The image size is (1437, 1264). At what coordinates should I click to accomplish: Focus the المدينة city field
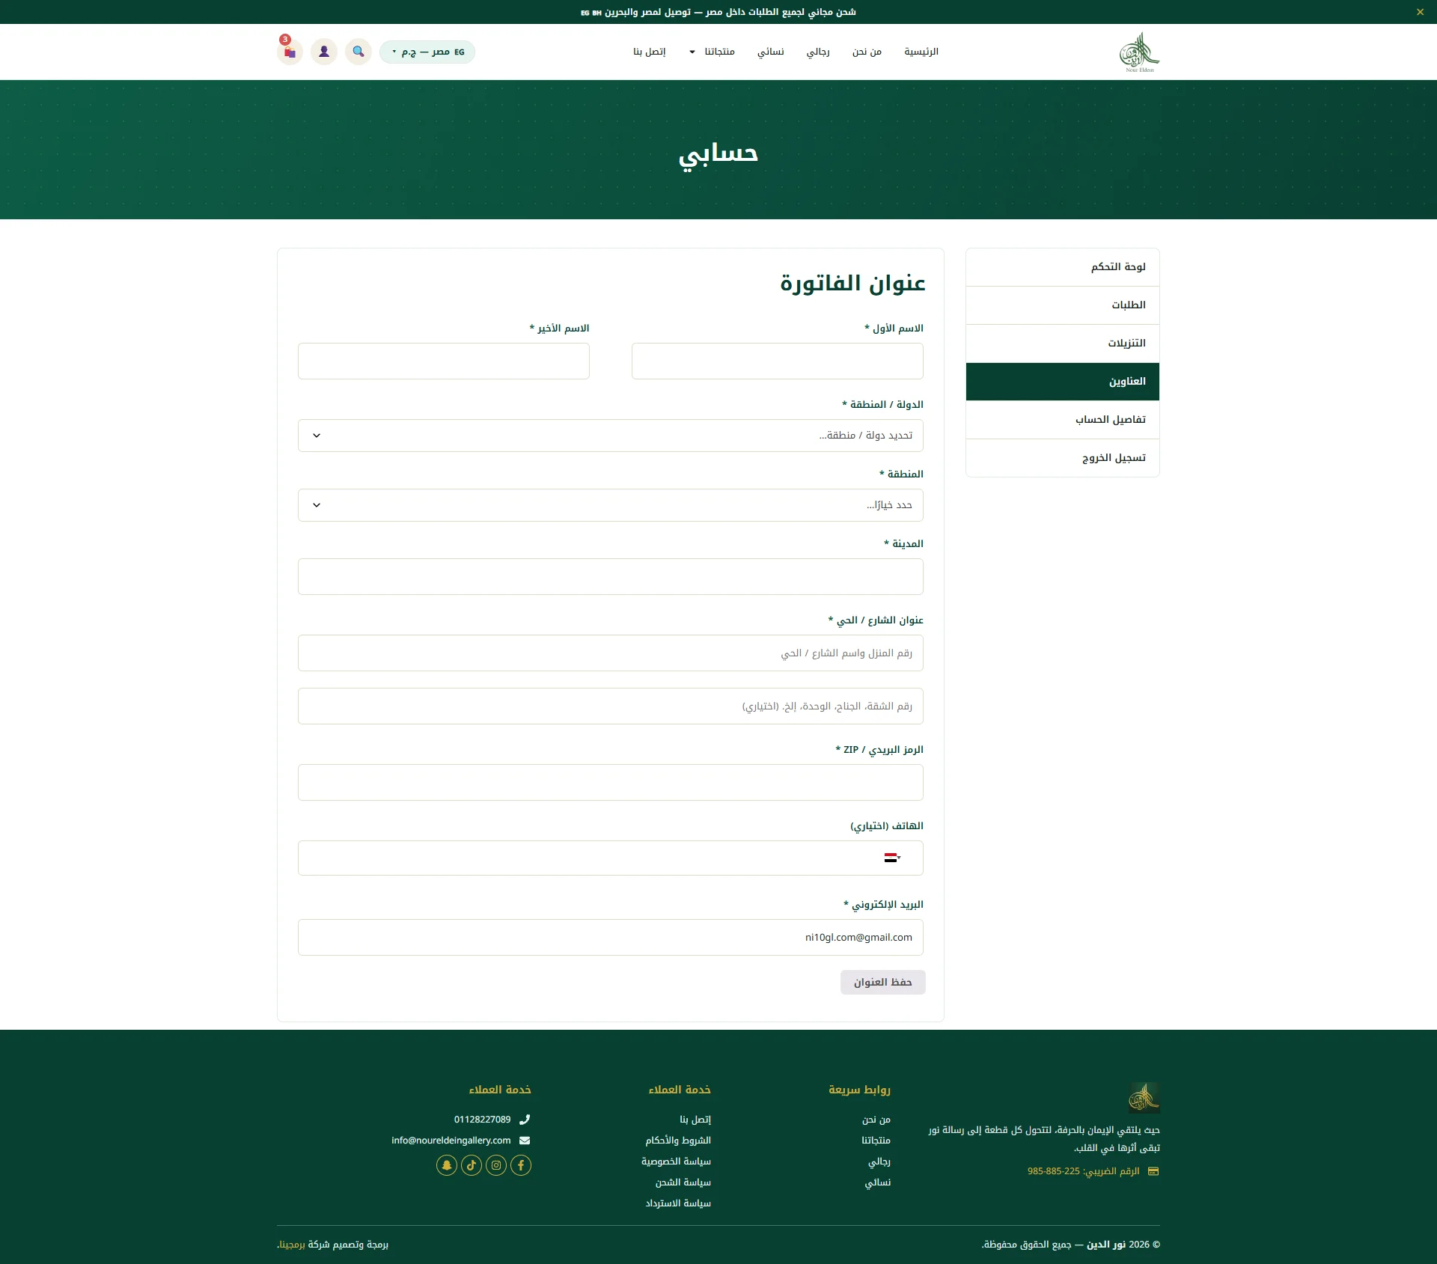click(611, 577)
